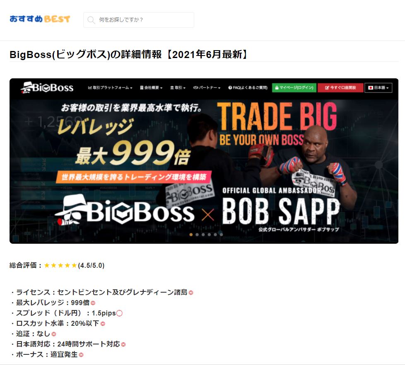Click the red circle after 1.5pips
The height and width of the screenshot is (366, 405).
pyautogui.click(x=119, y=313)
